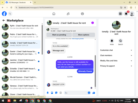Click the conversation list scrollbar
This screenshot has height=103, width=138.
pyautogui.click(x=42, y=40)
